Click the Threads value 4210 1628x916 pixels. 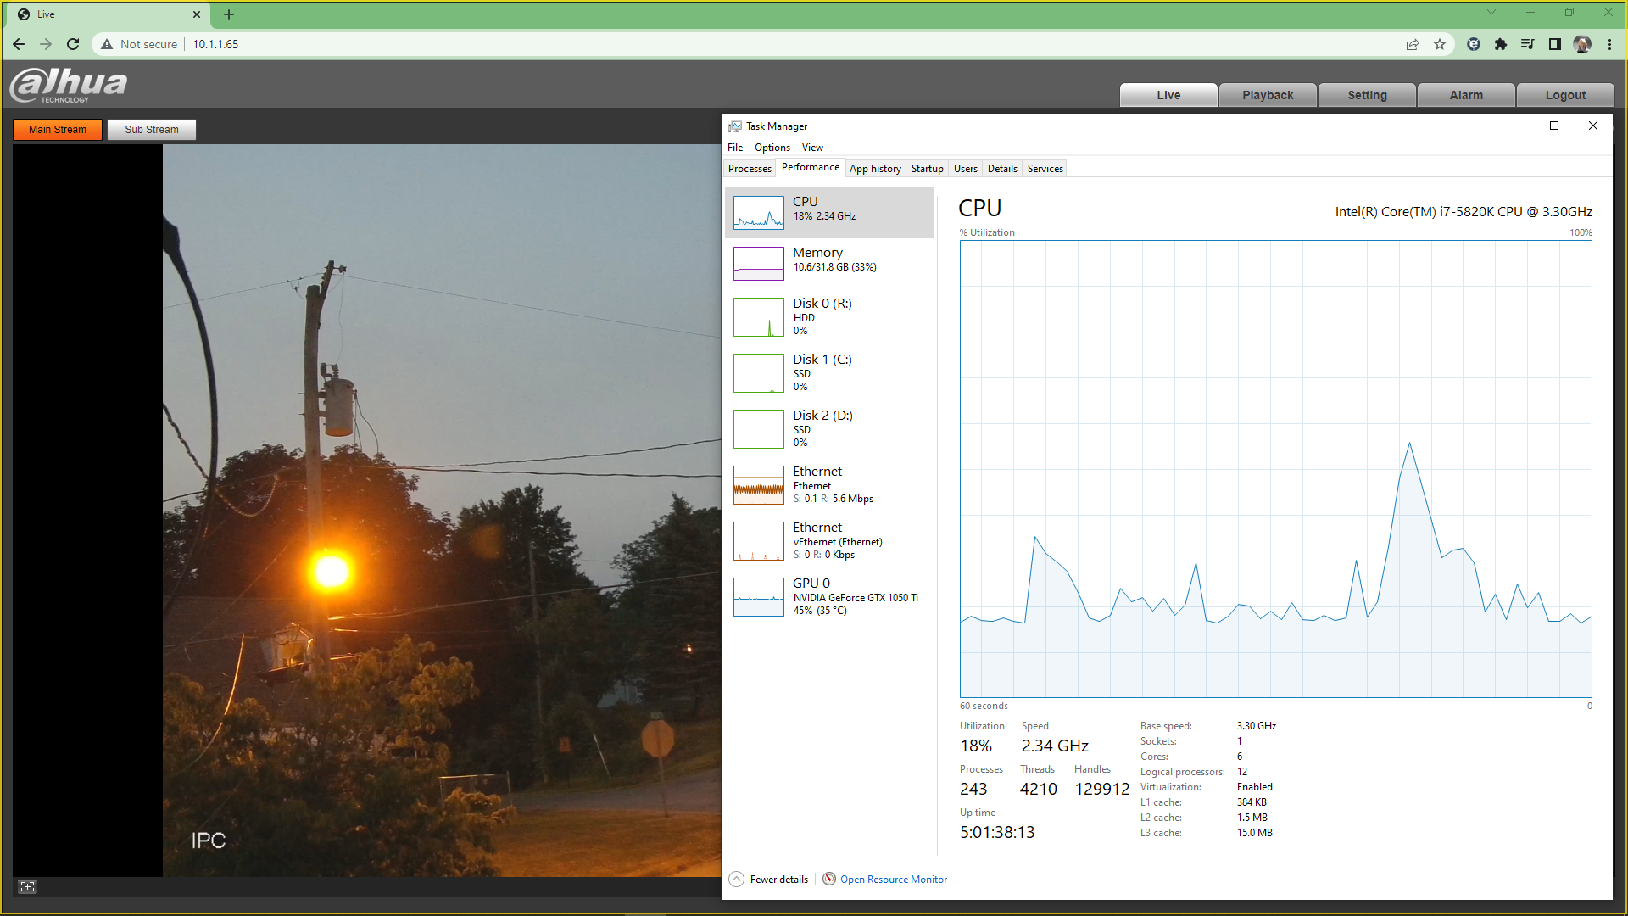[x=1038, y=789]
